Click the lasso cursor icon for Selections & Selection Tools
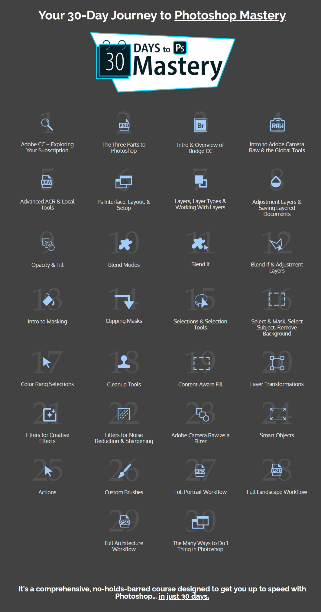 click(202, 301)
